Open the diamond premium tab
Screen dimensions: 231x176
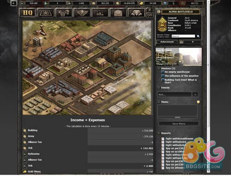(x=136, y=12)
